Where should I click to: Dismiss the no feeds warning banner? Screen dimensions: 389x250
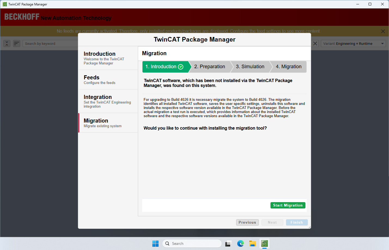point(383,31)
